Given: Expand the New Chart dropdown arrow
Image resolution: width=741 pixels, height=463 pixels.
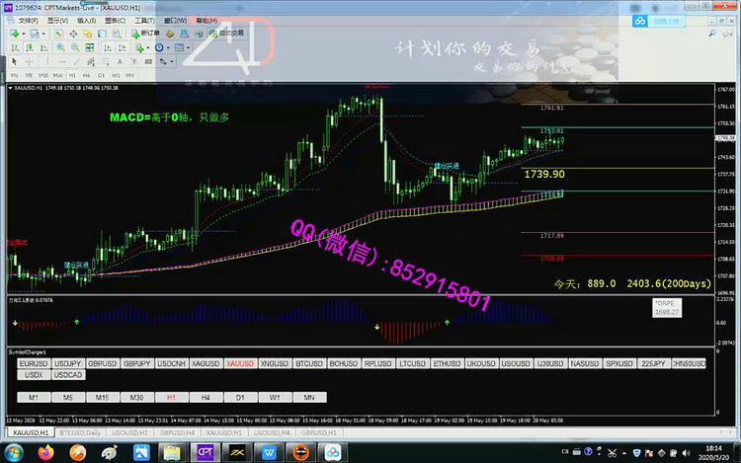Looking at the screenshot, I should point(24,33).
